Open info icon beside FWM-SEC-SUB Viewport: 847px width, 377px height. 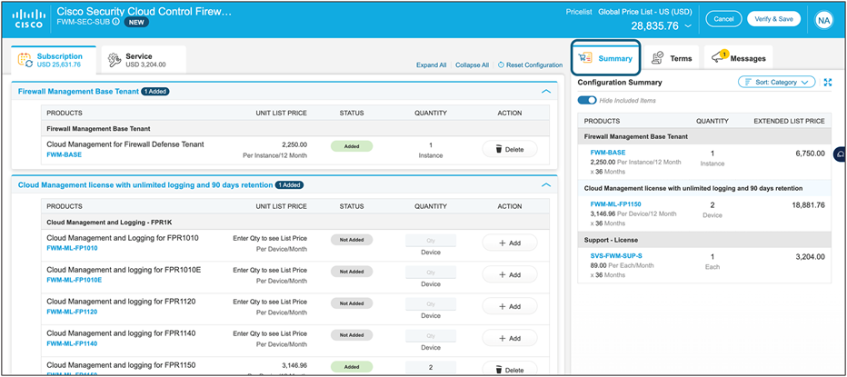(115, 22)
